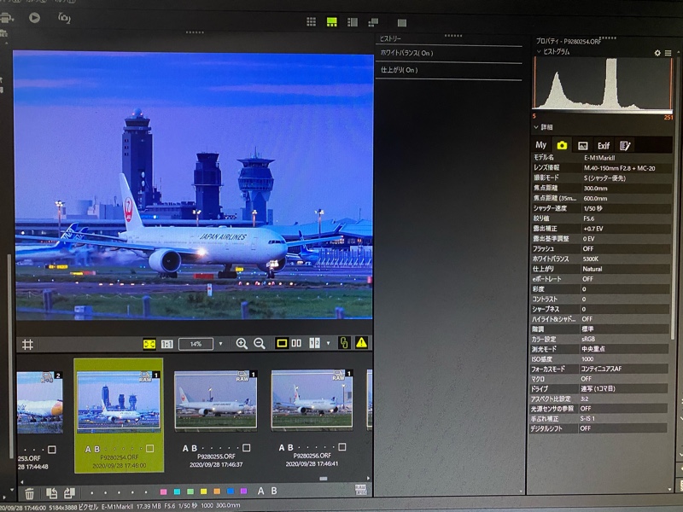This screenshot has width=683, height=512.
Task: Open histogram settings gear icon
Action: click(657, 53)
